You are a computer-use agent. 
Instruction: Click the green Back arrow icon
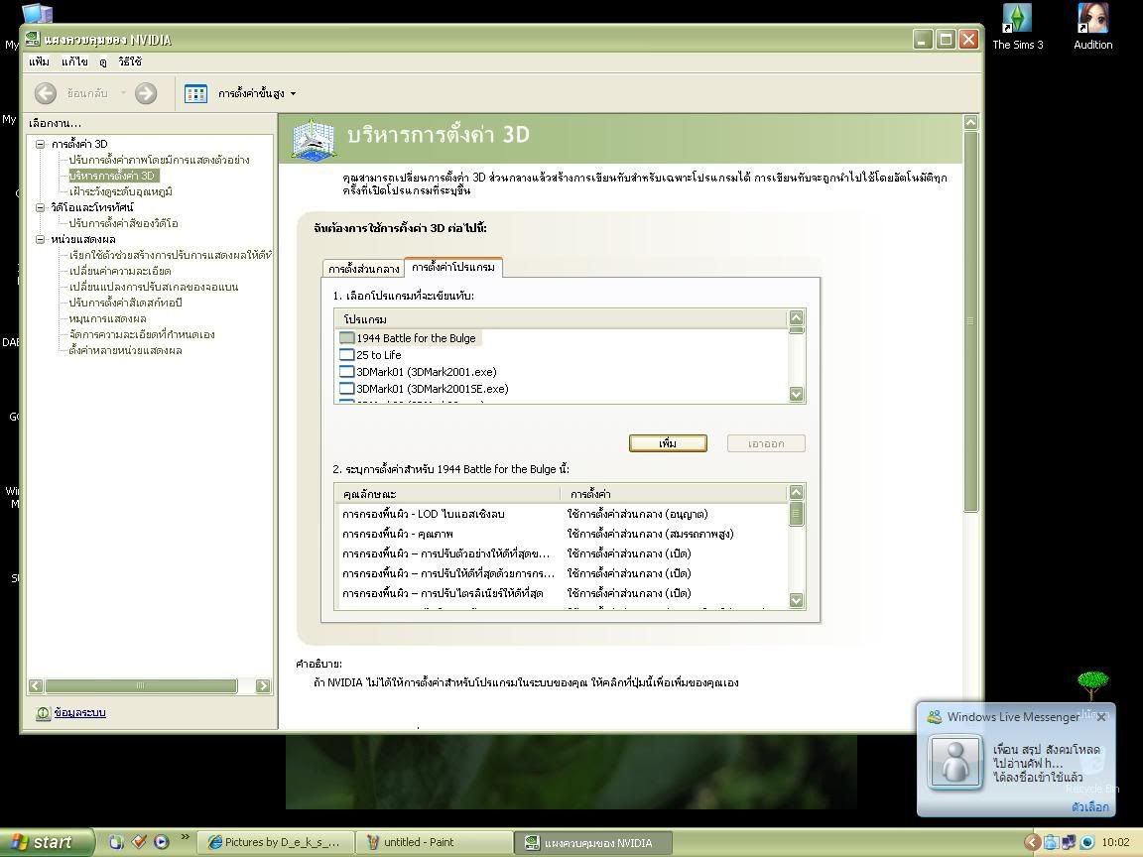pyautogui.click(x=46, y=93)
